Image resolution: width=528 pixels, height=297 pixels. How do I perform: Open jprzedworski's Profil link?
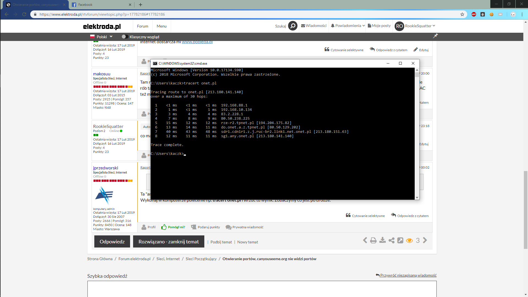point(148,227)
